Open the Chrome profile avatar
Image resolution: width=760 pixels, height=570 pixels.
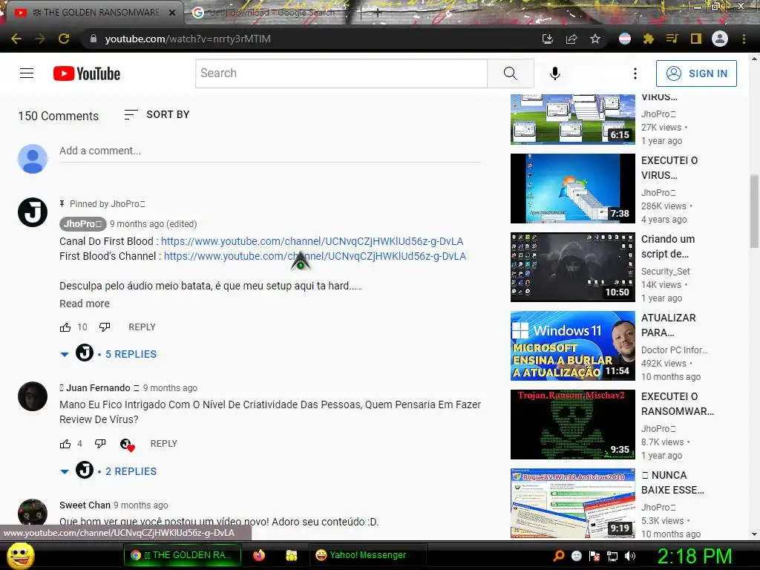coord(720,39)
